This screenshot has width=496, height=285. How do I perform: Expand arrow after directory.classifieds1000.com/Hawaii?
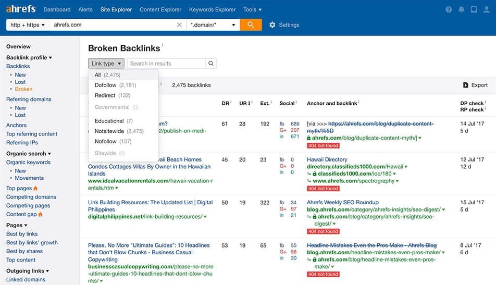click(x=406, y=167)
